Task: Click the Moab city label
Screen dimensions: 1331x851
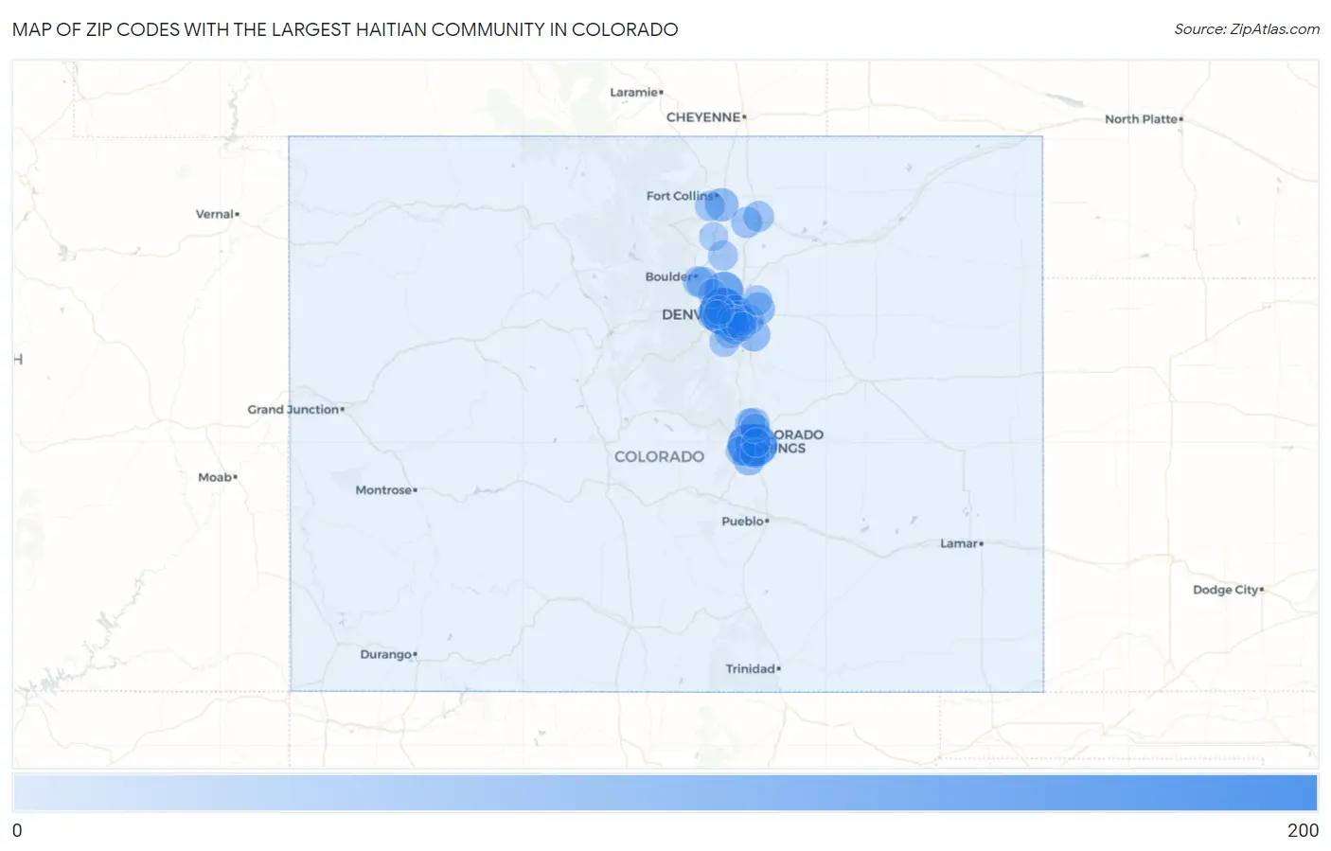Action: 217,477
